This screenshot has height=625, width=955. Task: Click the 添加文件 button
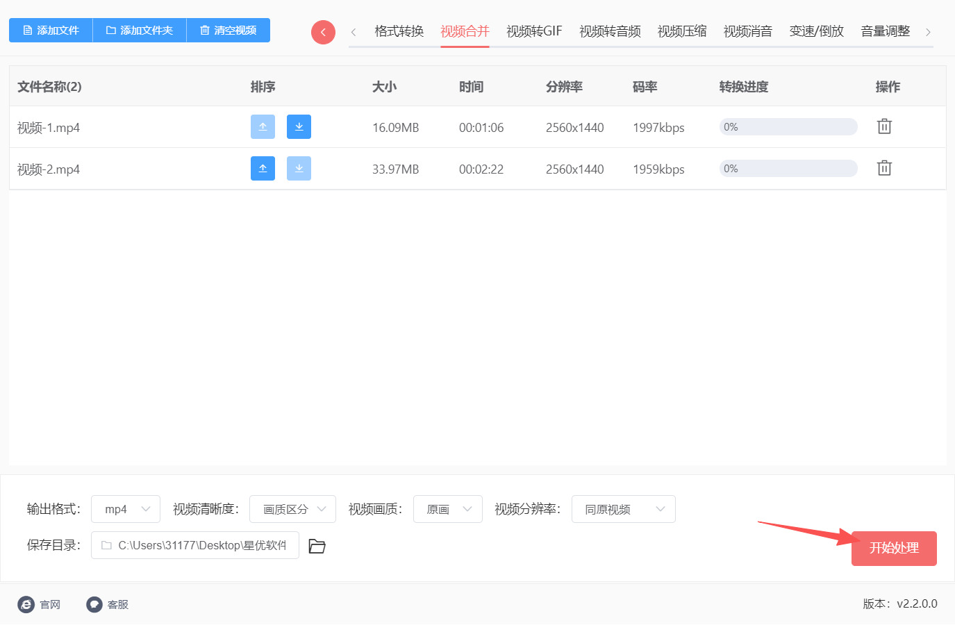tap(51, 30)
